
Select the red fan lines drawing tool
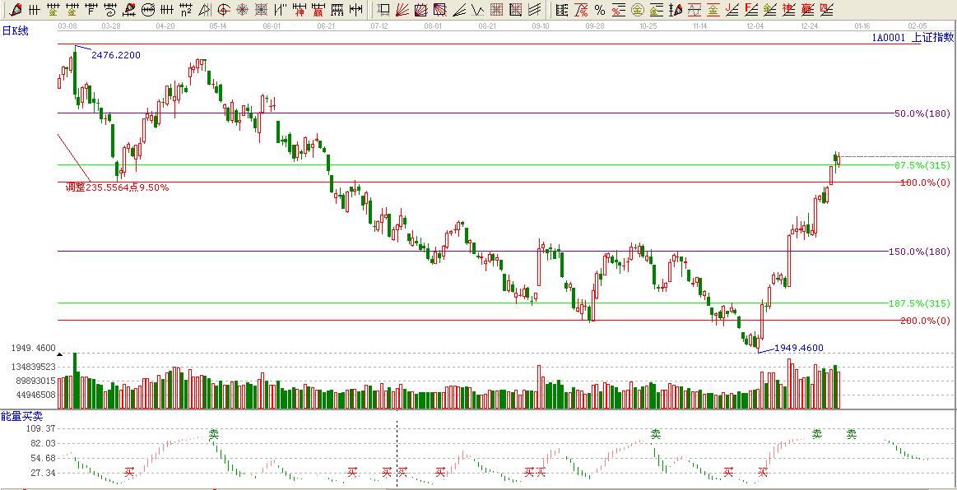coord(402,10)
